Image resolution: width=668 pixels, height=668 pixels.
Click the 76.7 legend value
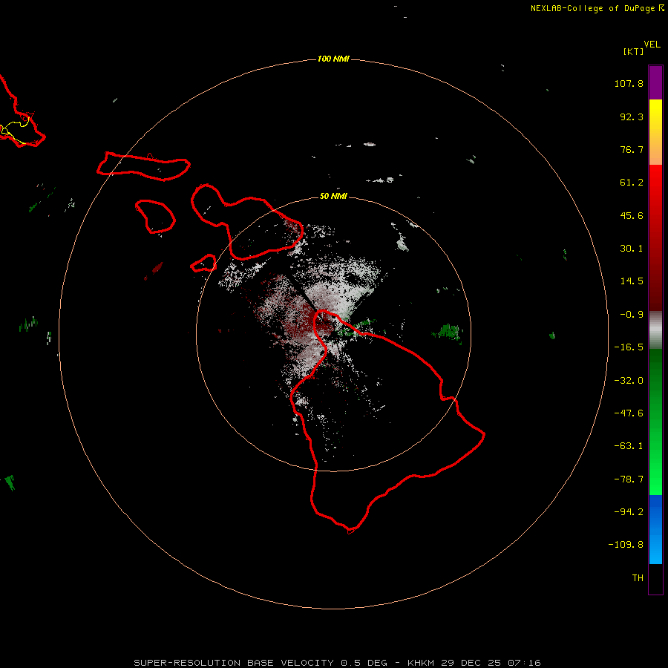[632, 149]
